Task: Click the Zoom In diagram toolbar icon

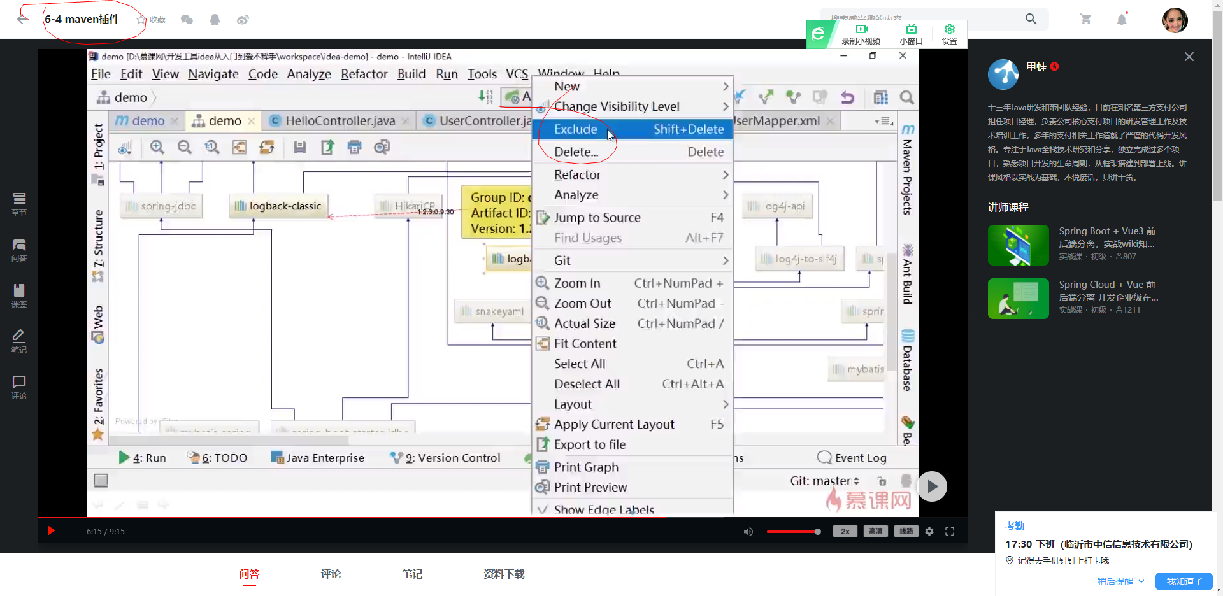Action: [x=157, y=147]
